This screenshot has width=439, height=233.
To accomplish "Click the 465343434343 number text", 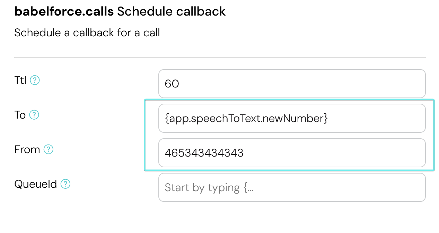I will (204, 153).
